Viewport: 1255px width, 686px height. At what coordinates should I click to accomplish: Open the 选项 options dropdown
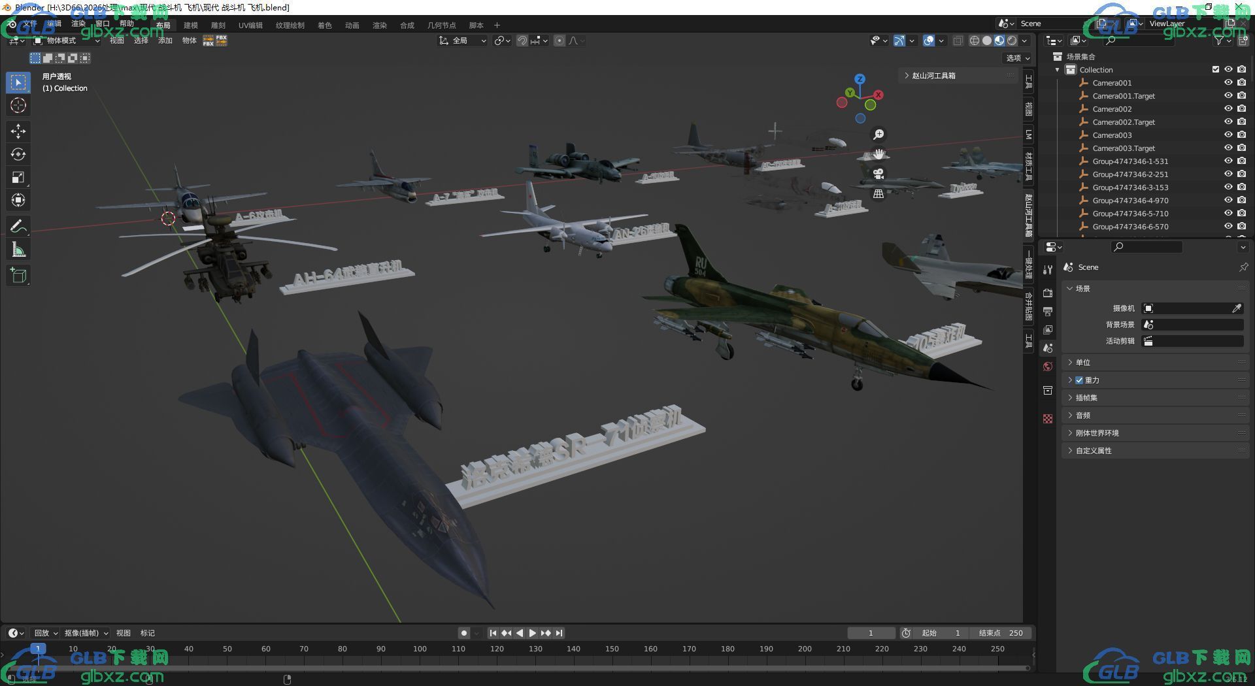click(x=1017, y=57)
